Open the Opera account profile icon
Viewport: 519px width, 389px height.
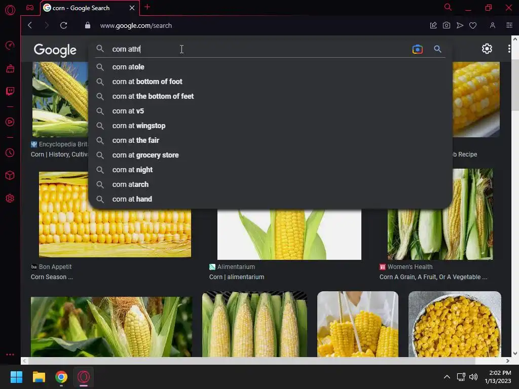493,25
